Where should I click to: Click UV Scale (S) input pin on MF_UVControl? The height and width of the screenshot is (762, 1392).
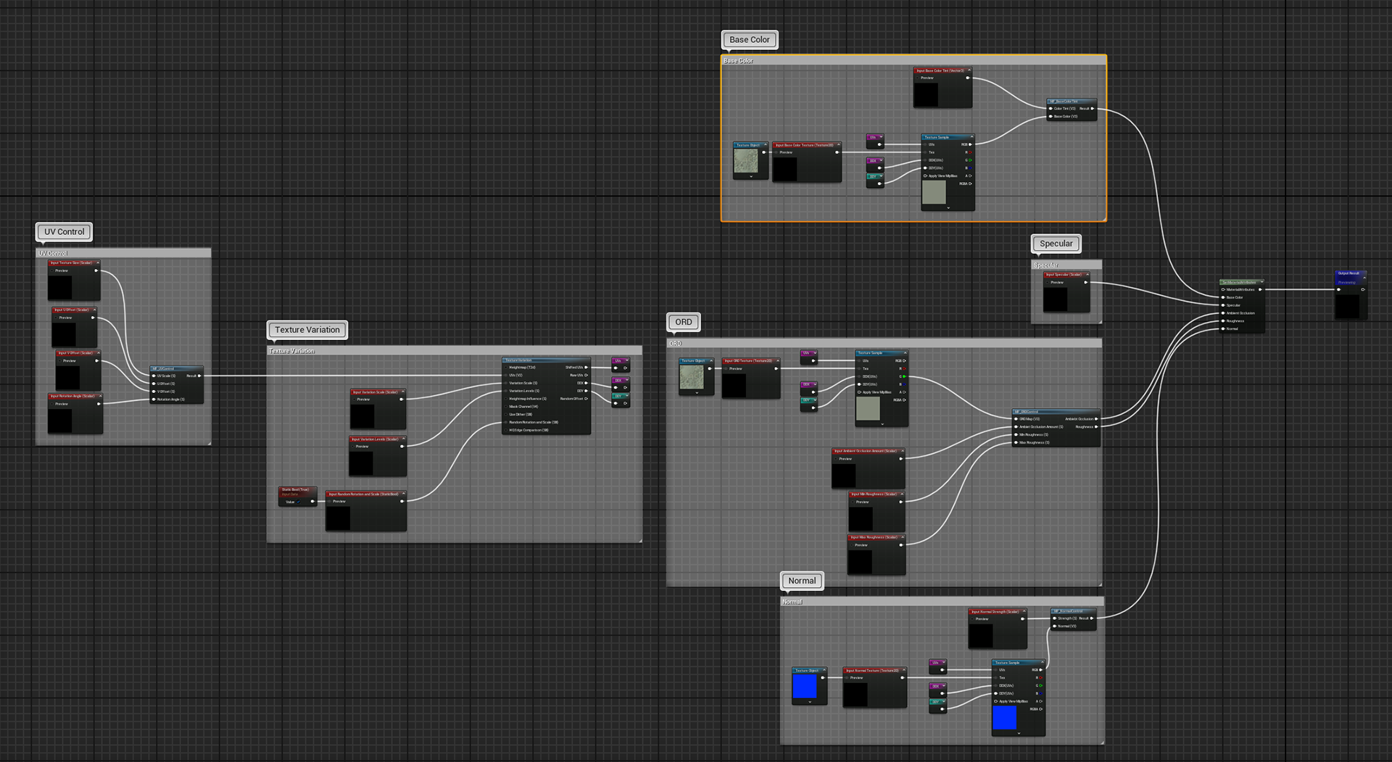[x=154, y=376]
